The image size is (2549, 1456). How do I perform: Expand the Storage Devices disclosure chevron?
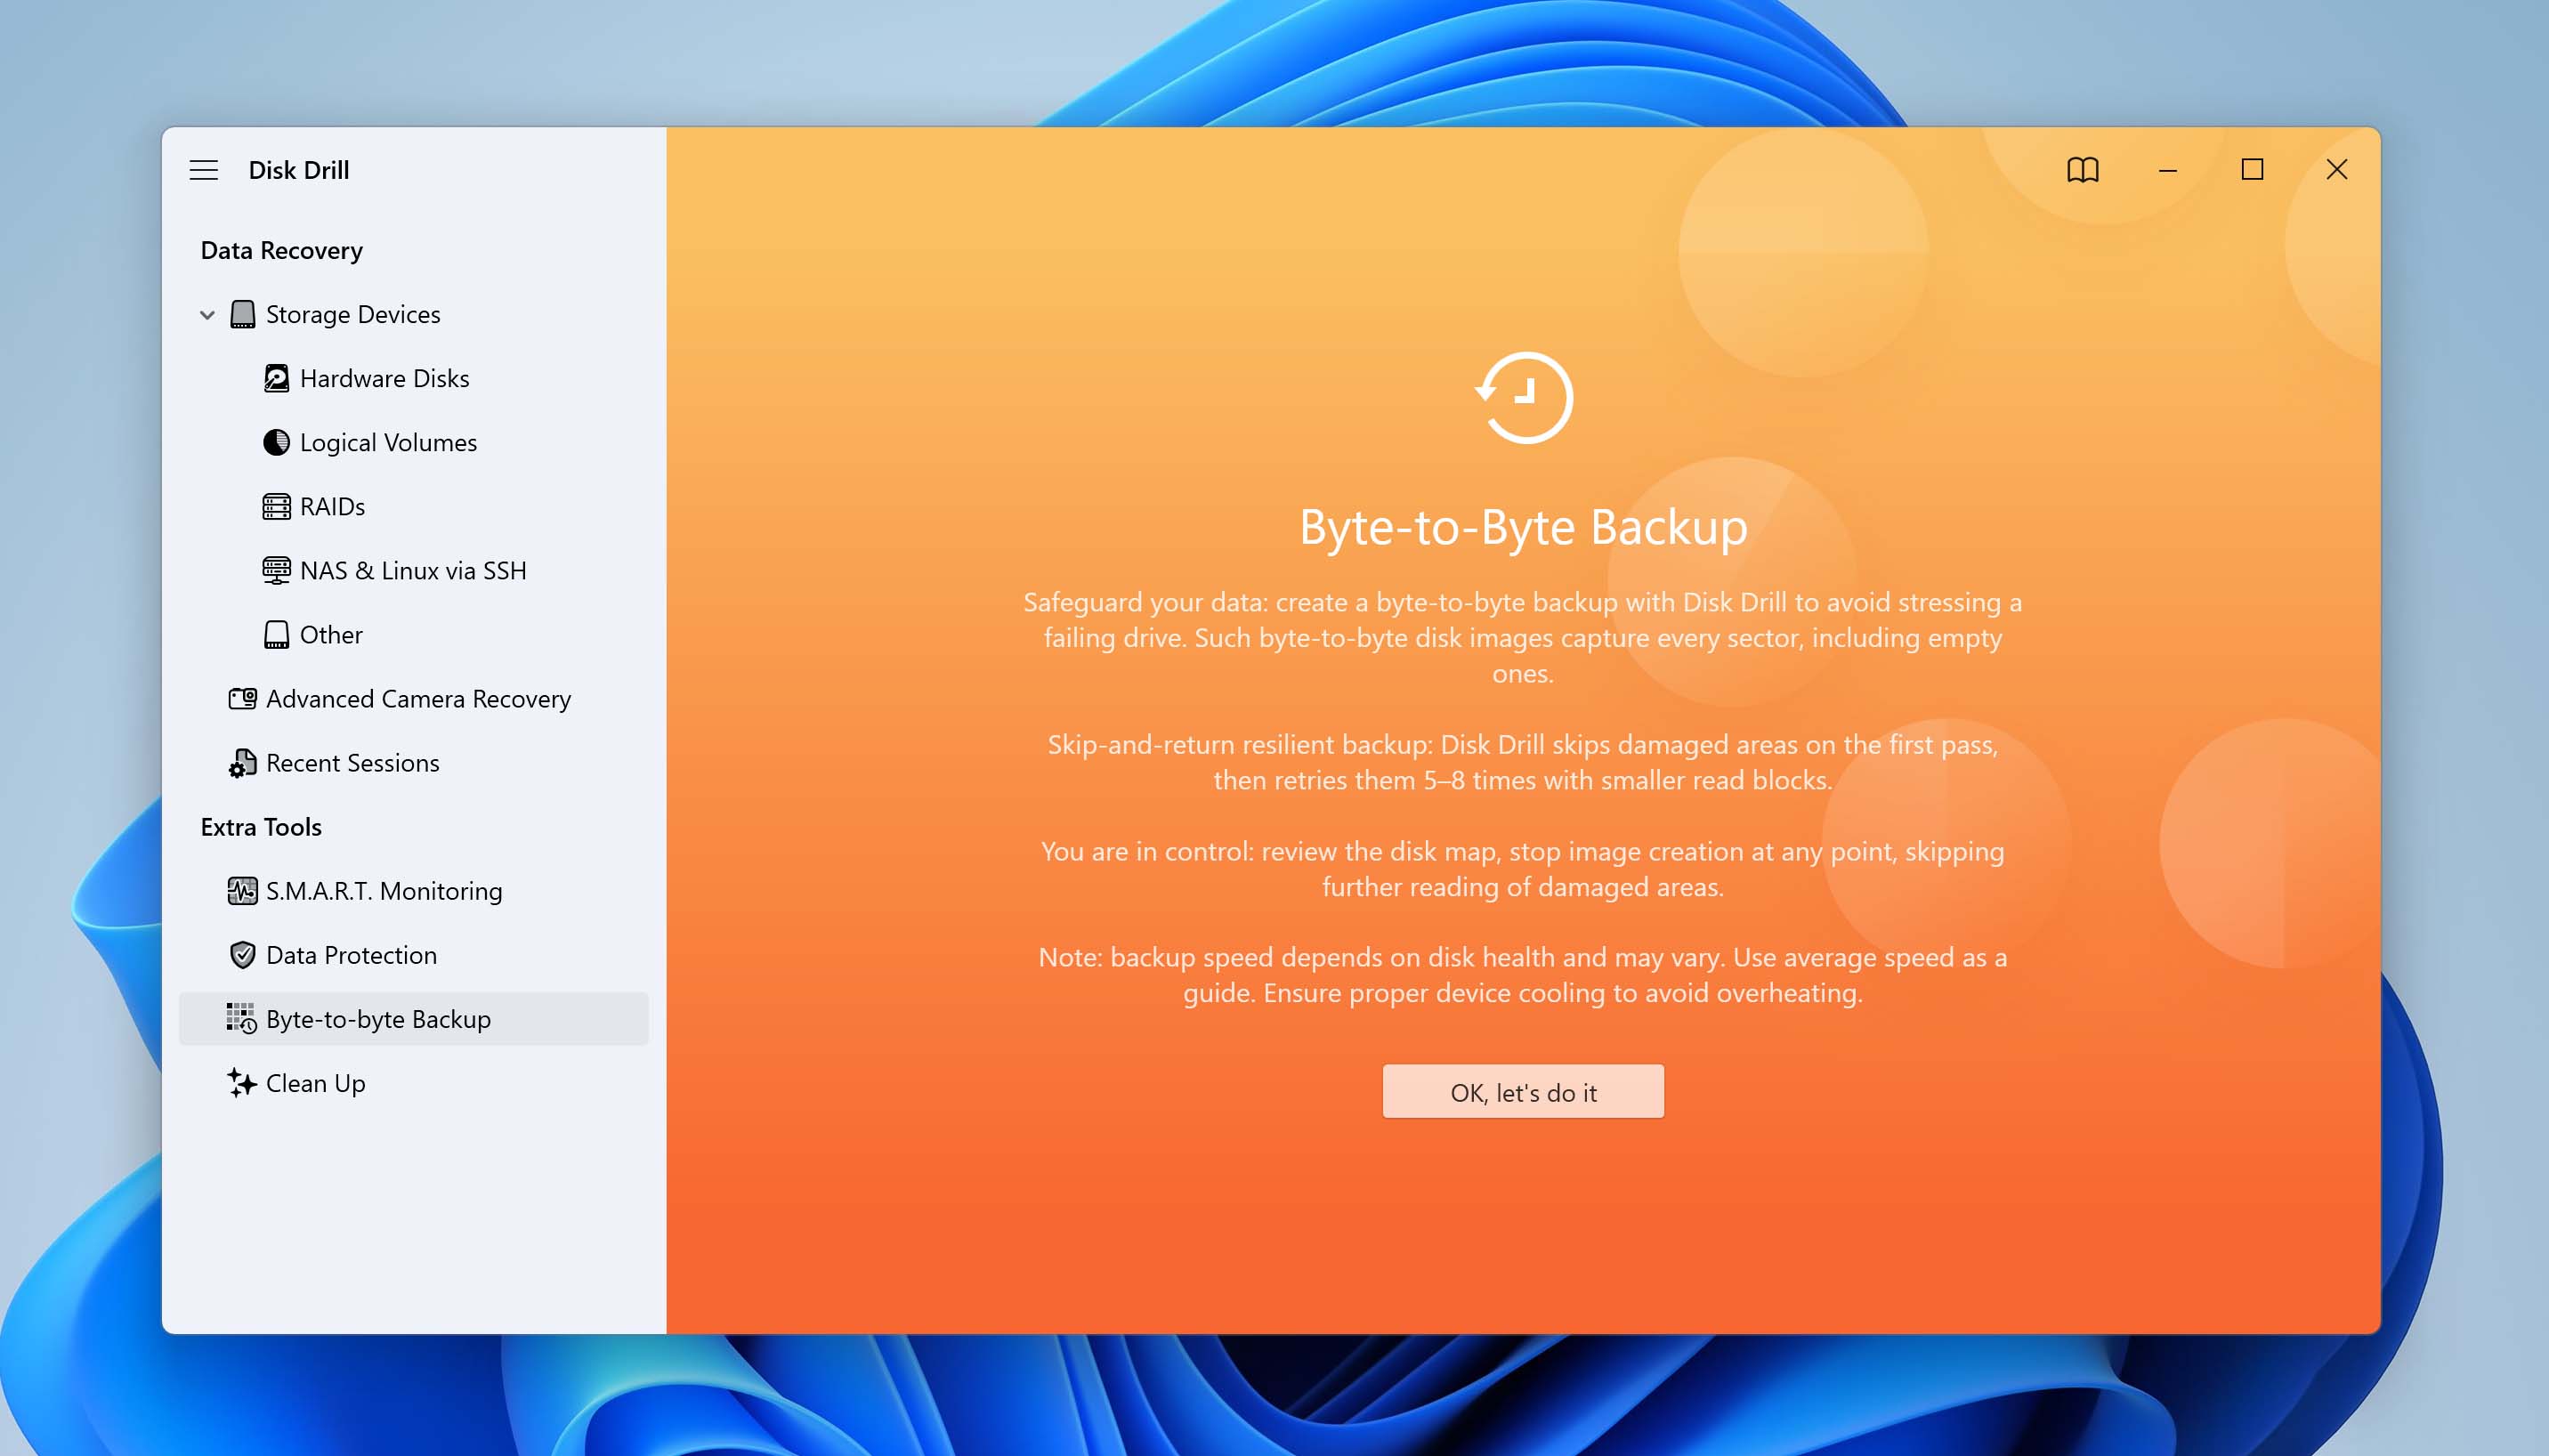coord(206,314)
